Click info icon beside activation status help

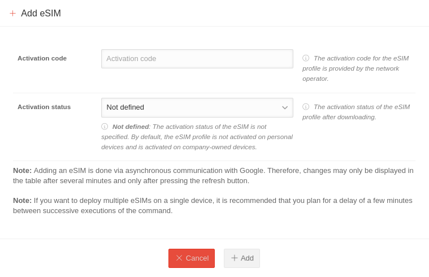pos(306,107)
